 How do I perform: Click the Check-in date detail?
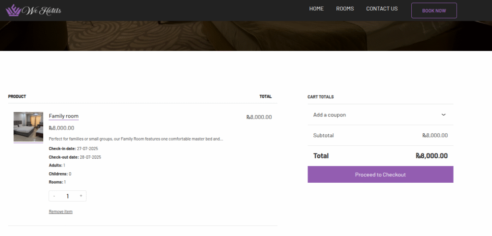73,149
